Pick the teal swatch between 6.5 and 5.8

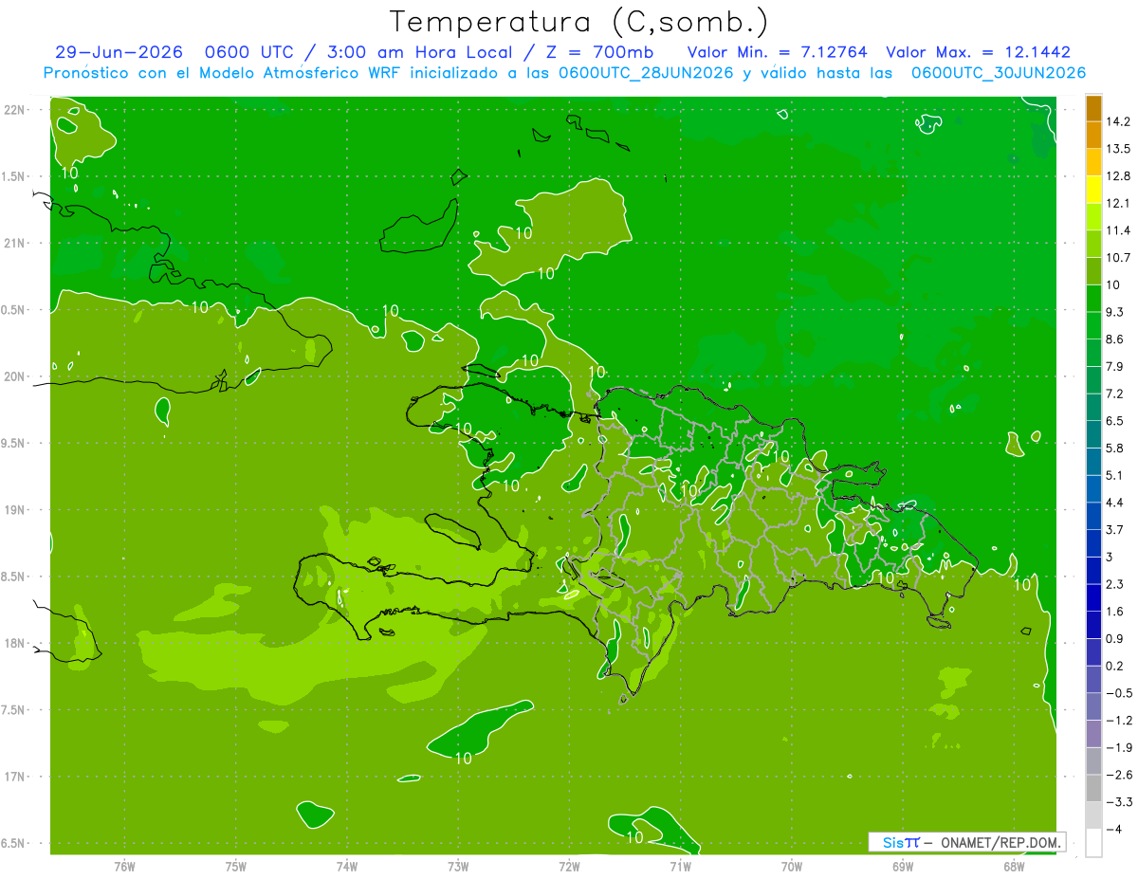pos(1093,433)
